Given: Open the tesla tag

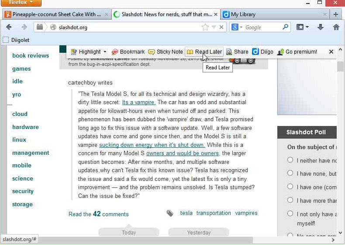Looking at the screenshot, I should click(186, 213).
